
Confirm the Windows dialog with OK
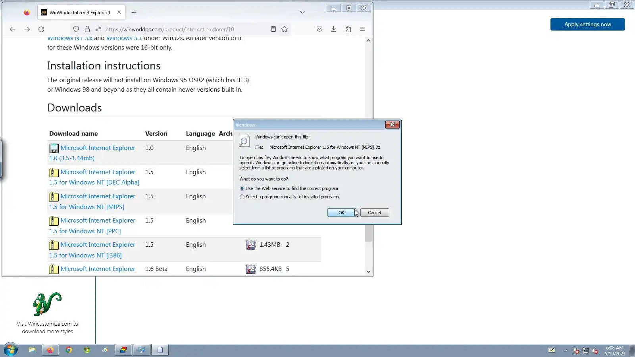(x=341, y=213)
